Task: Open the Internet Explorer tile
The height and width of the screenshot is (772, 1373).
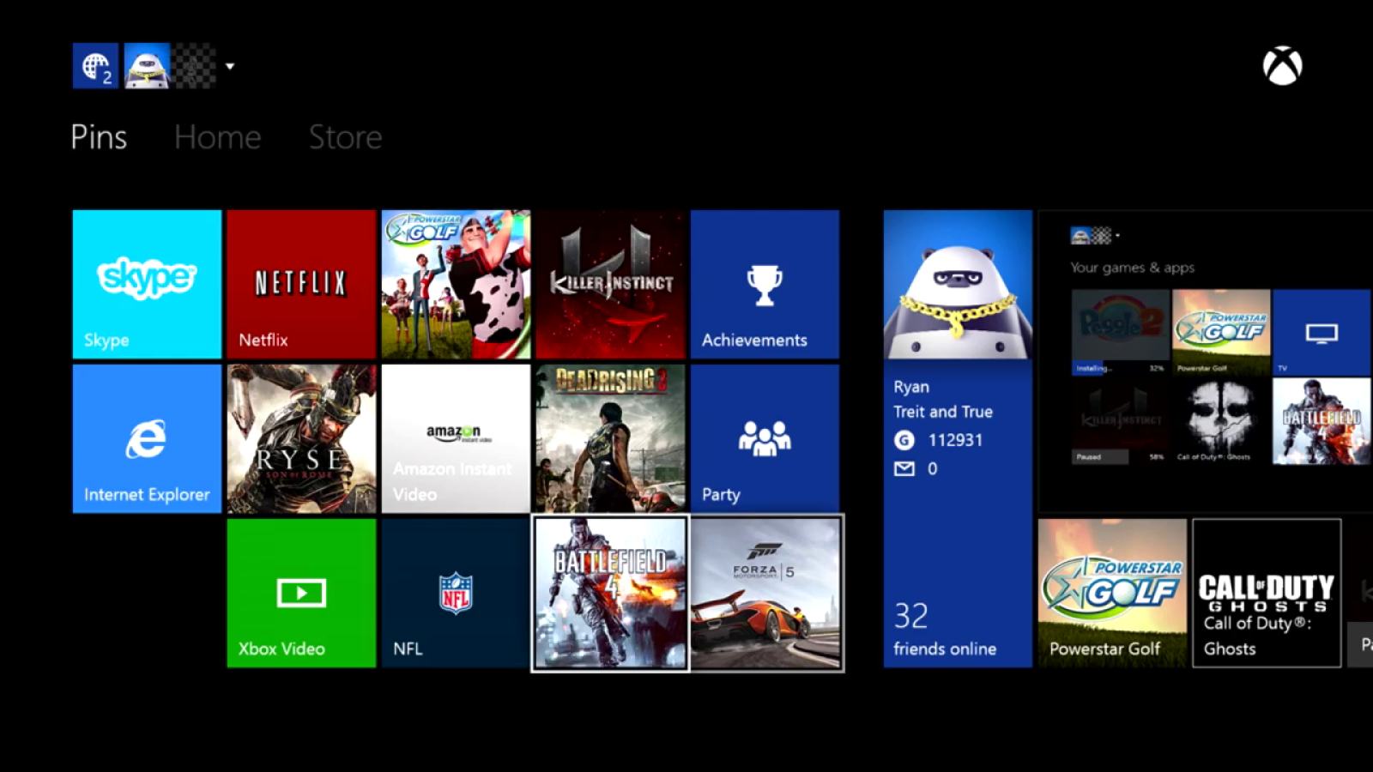Action: pos(147,438)
